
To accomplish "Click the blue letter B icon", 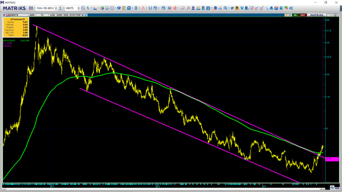I will click(x=136, y=8).
